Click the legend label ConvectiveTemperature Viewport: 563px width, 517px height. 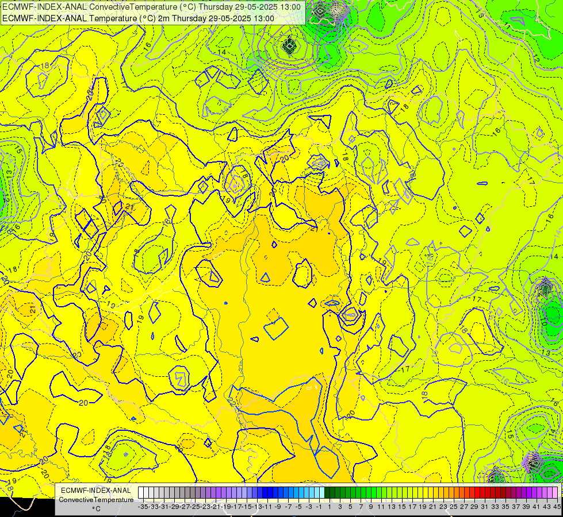pyautogui.click(x=96, y=499)
